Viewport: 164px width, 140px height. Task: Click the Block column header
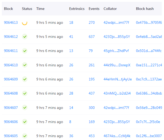coord(8,9)
